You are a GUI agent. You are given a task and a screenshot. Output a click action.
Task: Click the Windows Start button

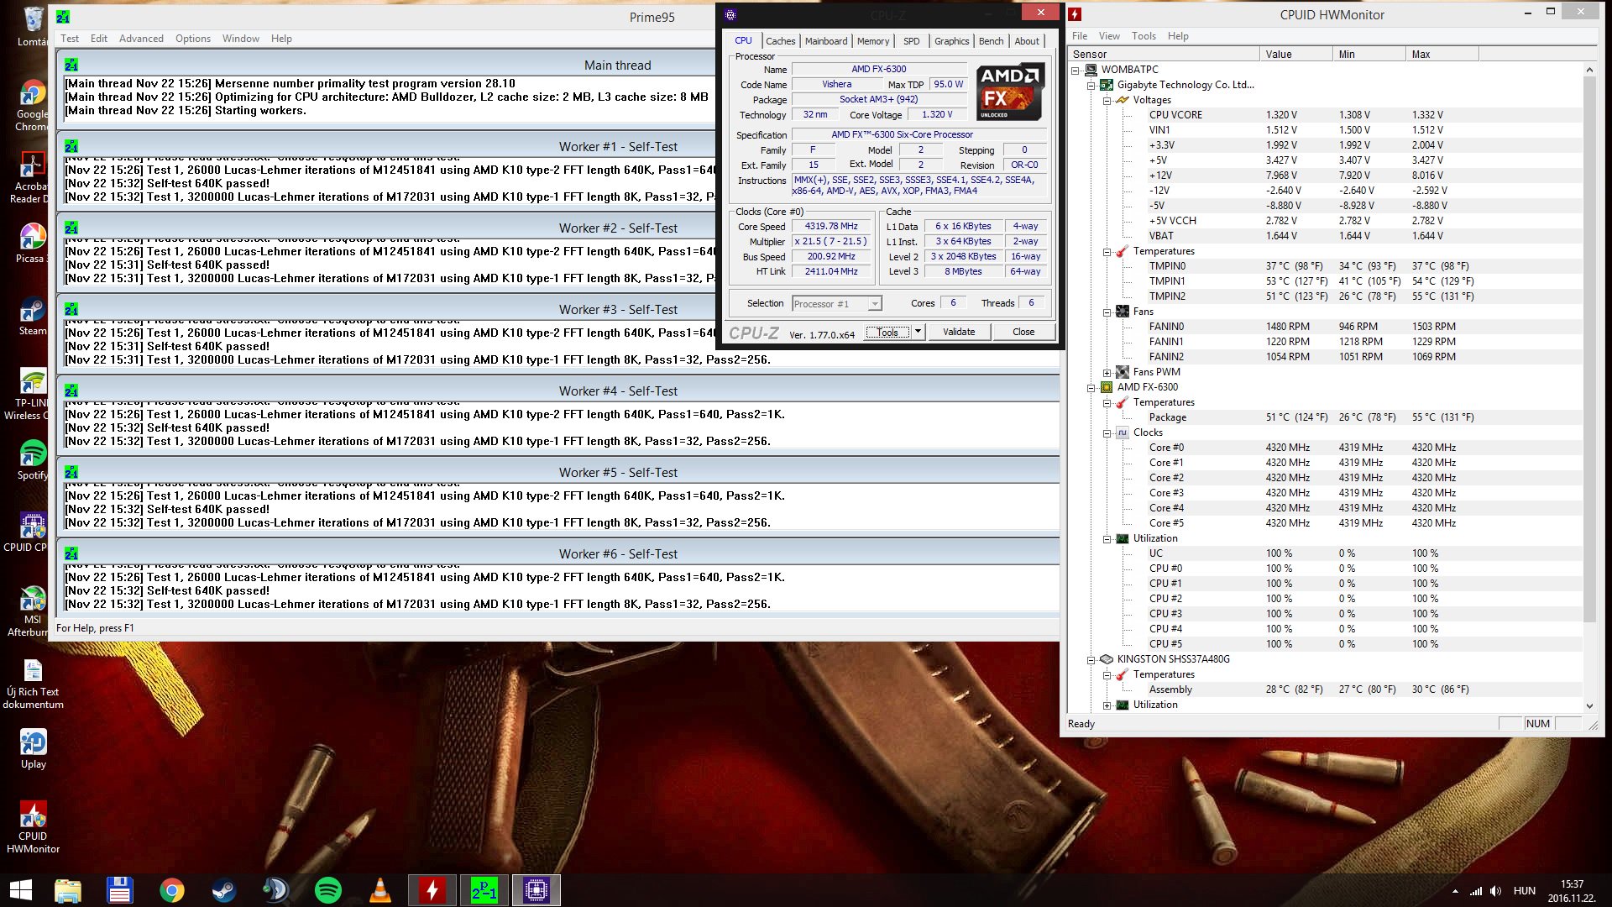click(x=21, y=890)
